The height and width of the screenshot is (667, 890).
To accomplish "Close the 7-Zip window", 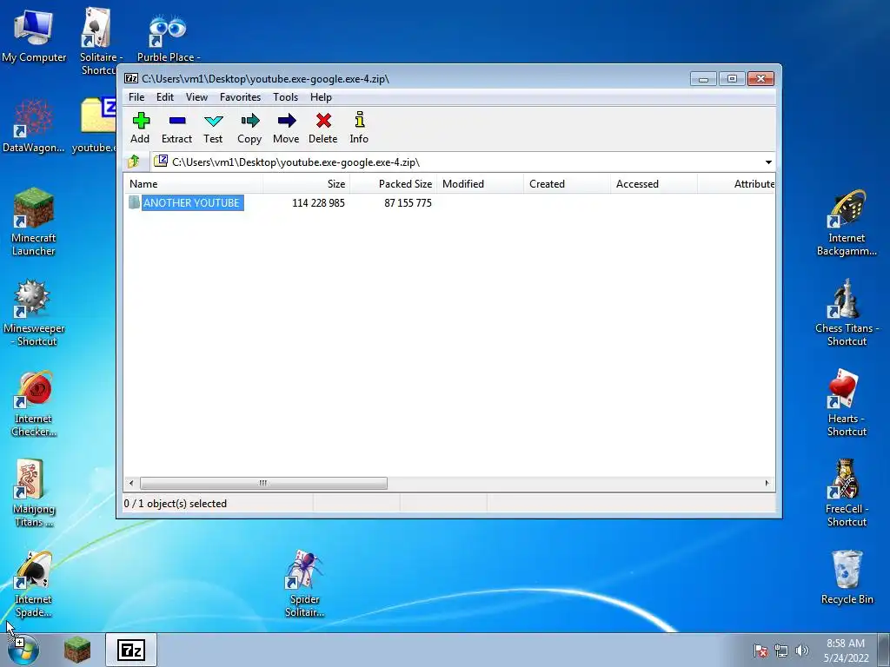I will coord(760,79).
